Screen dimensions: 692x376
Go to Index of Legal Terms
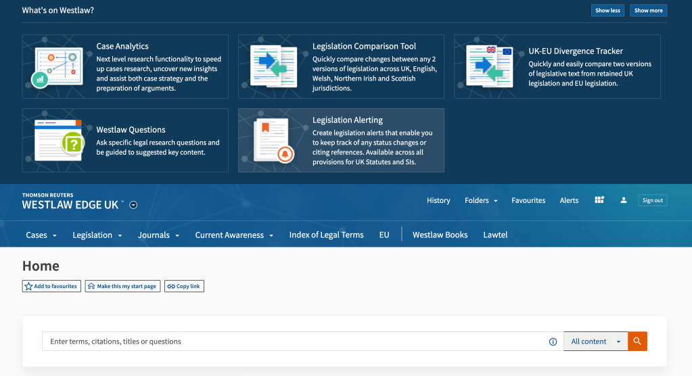coord(326,235)
